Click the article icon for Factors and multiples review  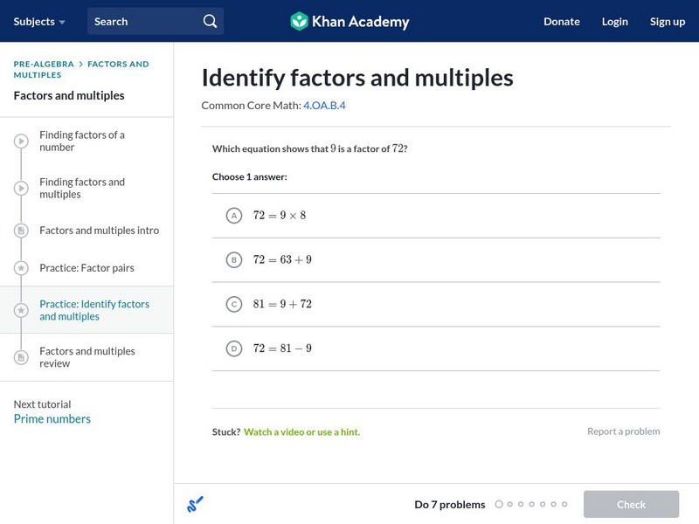click(x=21, y=357)
